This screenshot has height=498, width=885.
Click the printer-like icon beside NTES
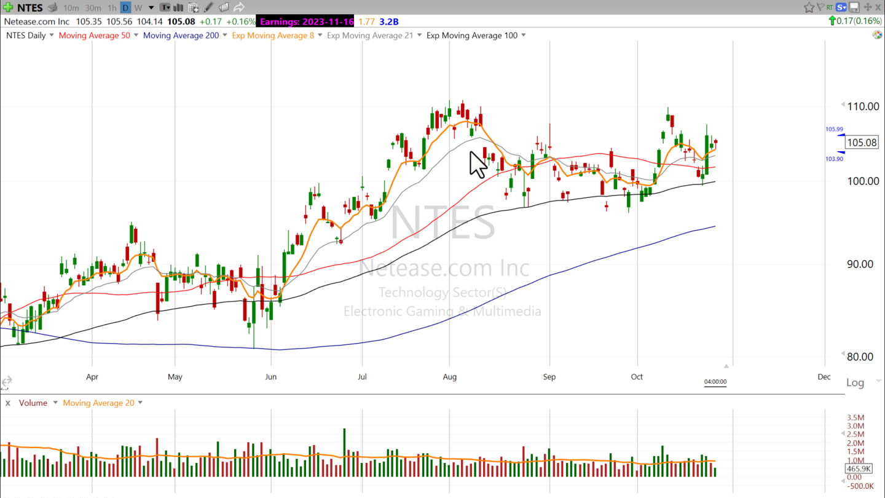(53, 7)
